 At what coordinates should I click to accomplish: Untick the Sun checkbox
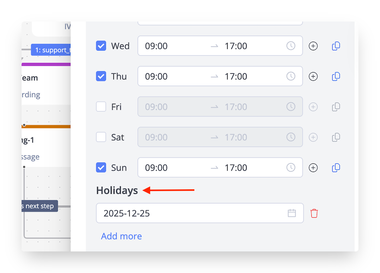[x=101, y=168]
